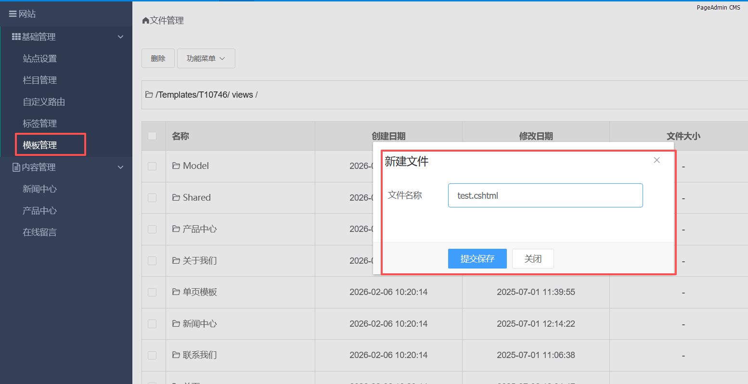Click the home icon beside 文件管理
The height and width of the screenshot is (384, 748).
(x=145, y=21)
